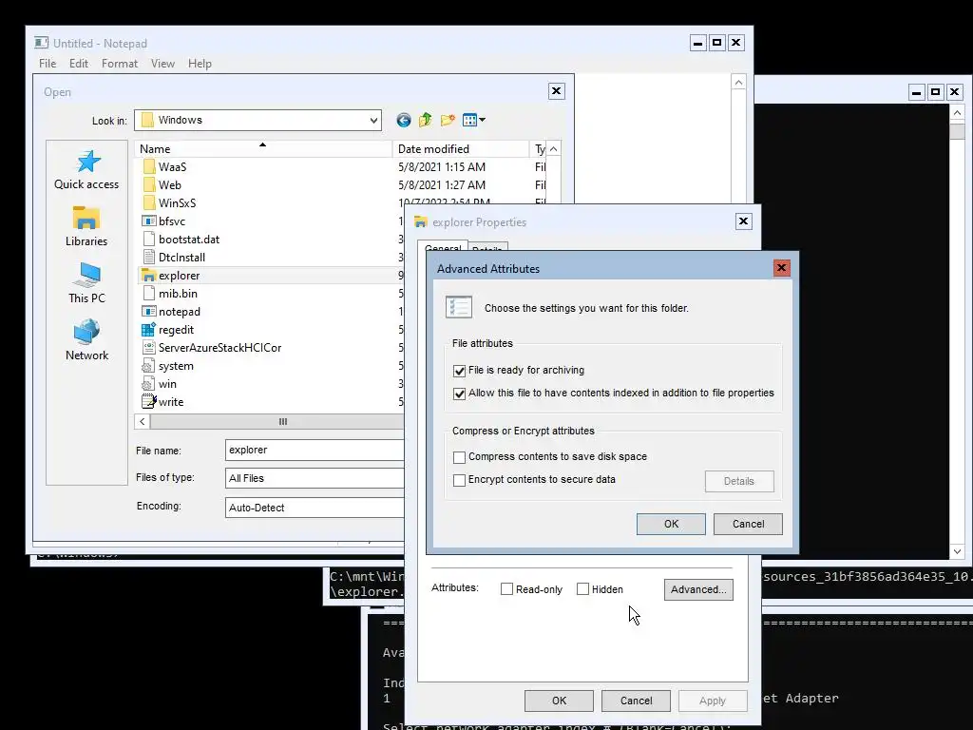973x730 pixels.
Task: Select the WaaS folder icon
Action: 149,167
